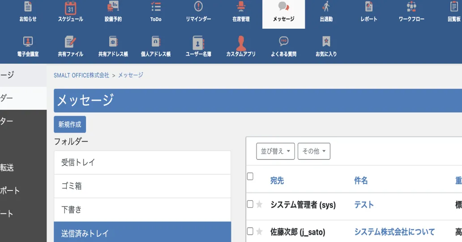Open the システム株式会社について message link
The height and width of the screenshot is (242, 462).
[x=394, y=232]
